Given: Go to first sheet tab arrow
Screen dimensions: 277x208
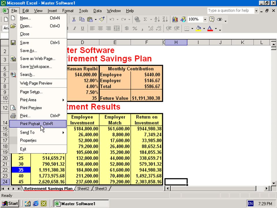Looking at the screenshot, I should pyautogui.click(x=3, y=189).
